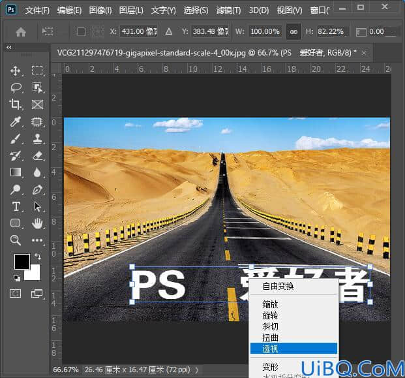405x378 pixels.
Task: Click the H height percentage field
Action: click(332, 31)
